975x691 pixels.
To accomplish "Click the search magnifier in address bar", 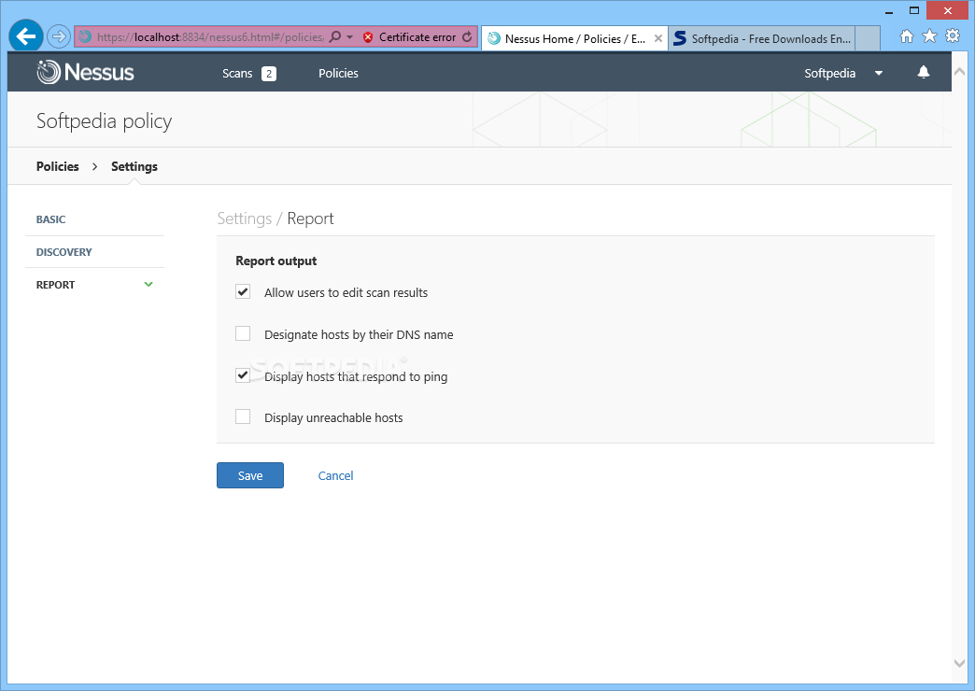I will [335, 36].
